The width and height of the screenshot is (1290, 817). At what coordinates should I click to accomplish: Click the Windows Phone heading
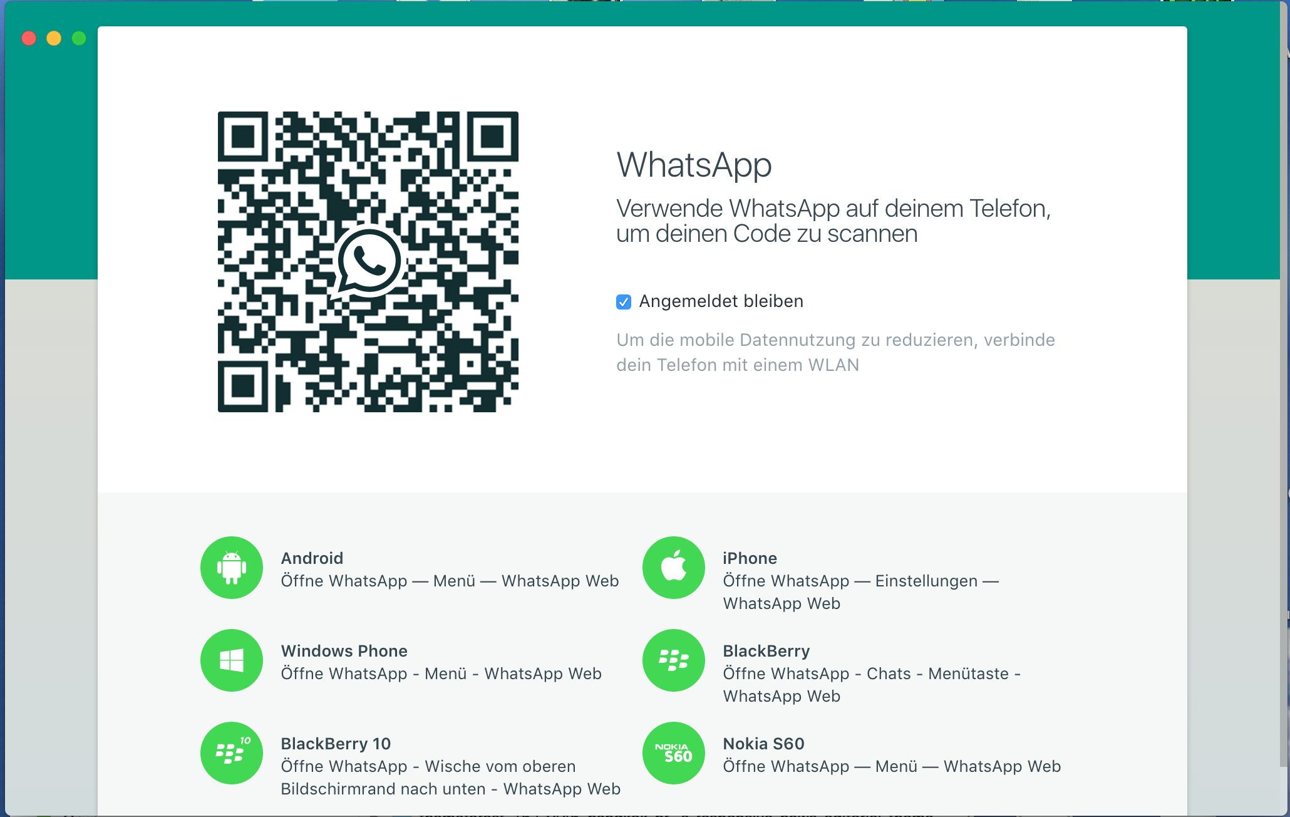(x=344, y=651)
